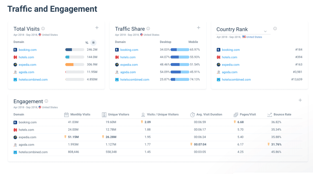Open agoda.com link in Traffic Share

point(128,72)
